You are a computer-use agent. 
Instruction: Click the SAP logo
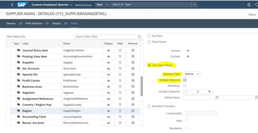[x=22, y=5]
